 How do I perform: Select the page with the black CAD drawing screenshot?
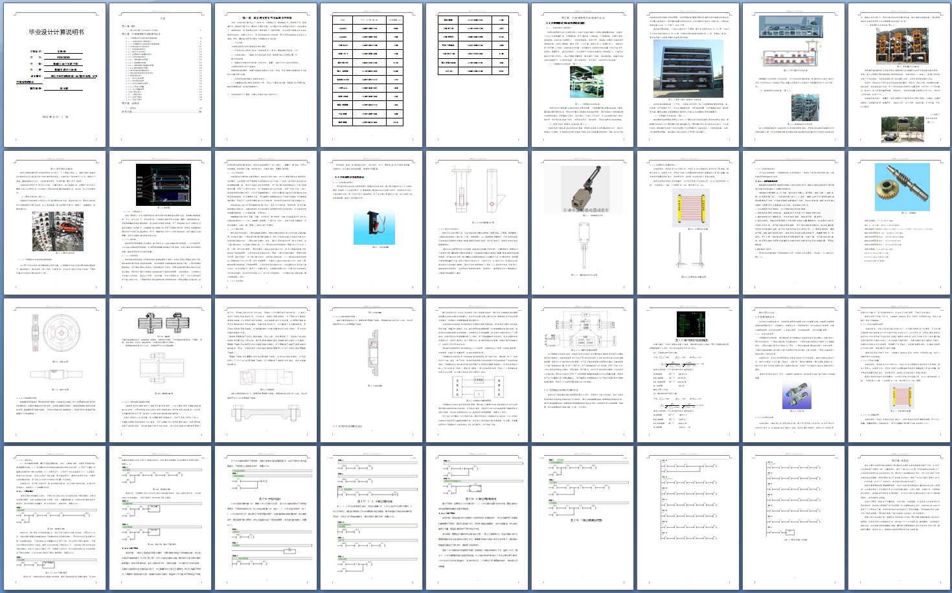pos(160,223)
